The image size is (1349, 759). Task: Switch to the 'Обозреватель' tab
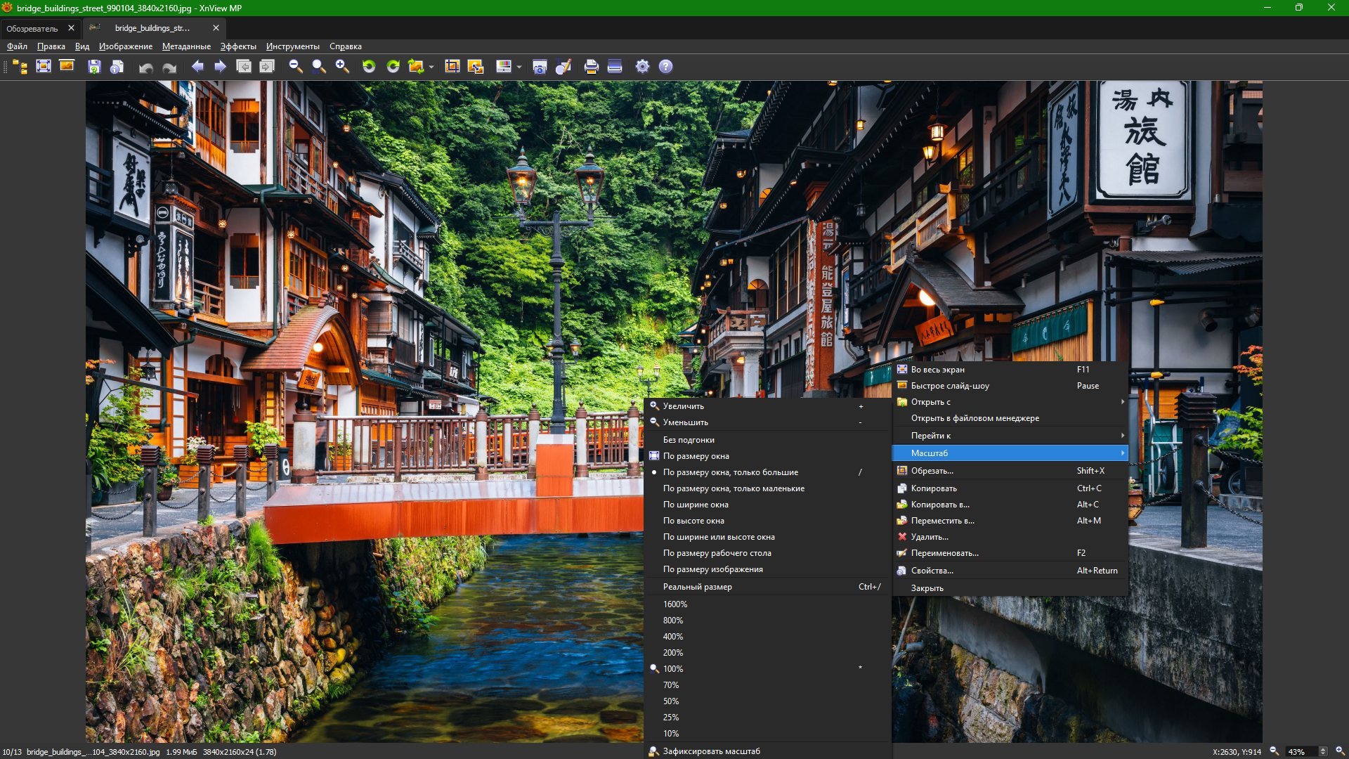32,28
